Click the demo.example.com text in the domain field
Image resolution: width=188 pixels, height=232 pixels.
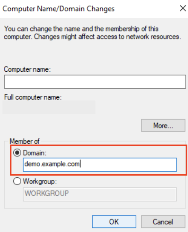click(52, 164)
